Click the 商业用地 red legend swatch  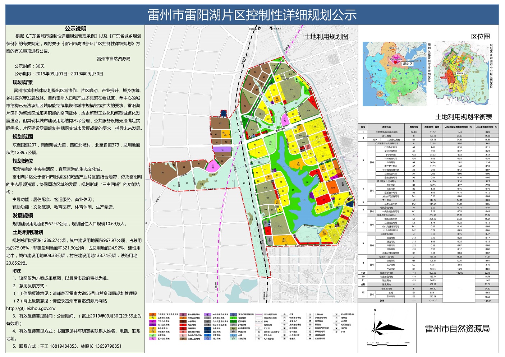183,325
